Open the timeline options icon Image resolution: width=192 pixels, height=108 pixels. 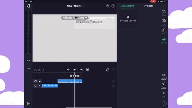coord(113,70)
